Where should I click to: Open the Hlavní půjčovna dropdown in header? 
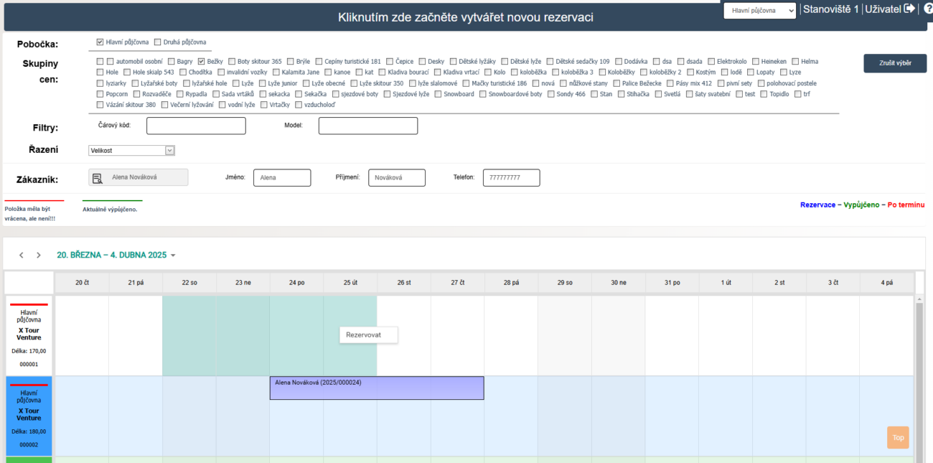tap(759, 11)
